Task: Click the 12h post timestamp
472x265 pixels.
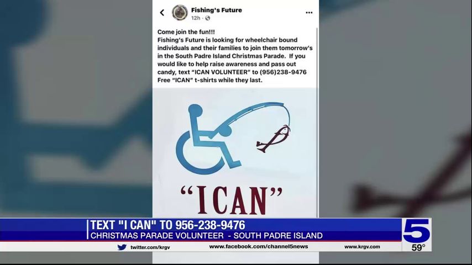Action: tap(195, 18)
